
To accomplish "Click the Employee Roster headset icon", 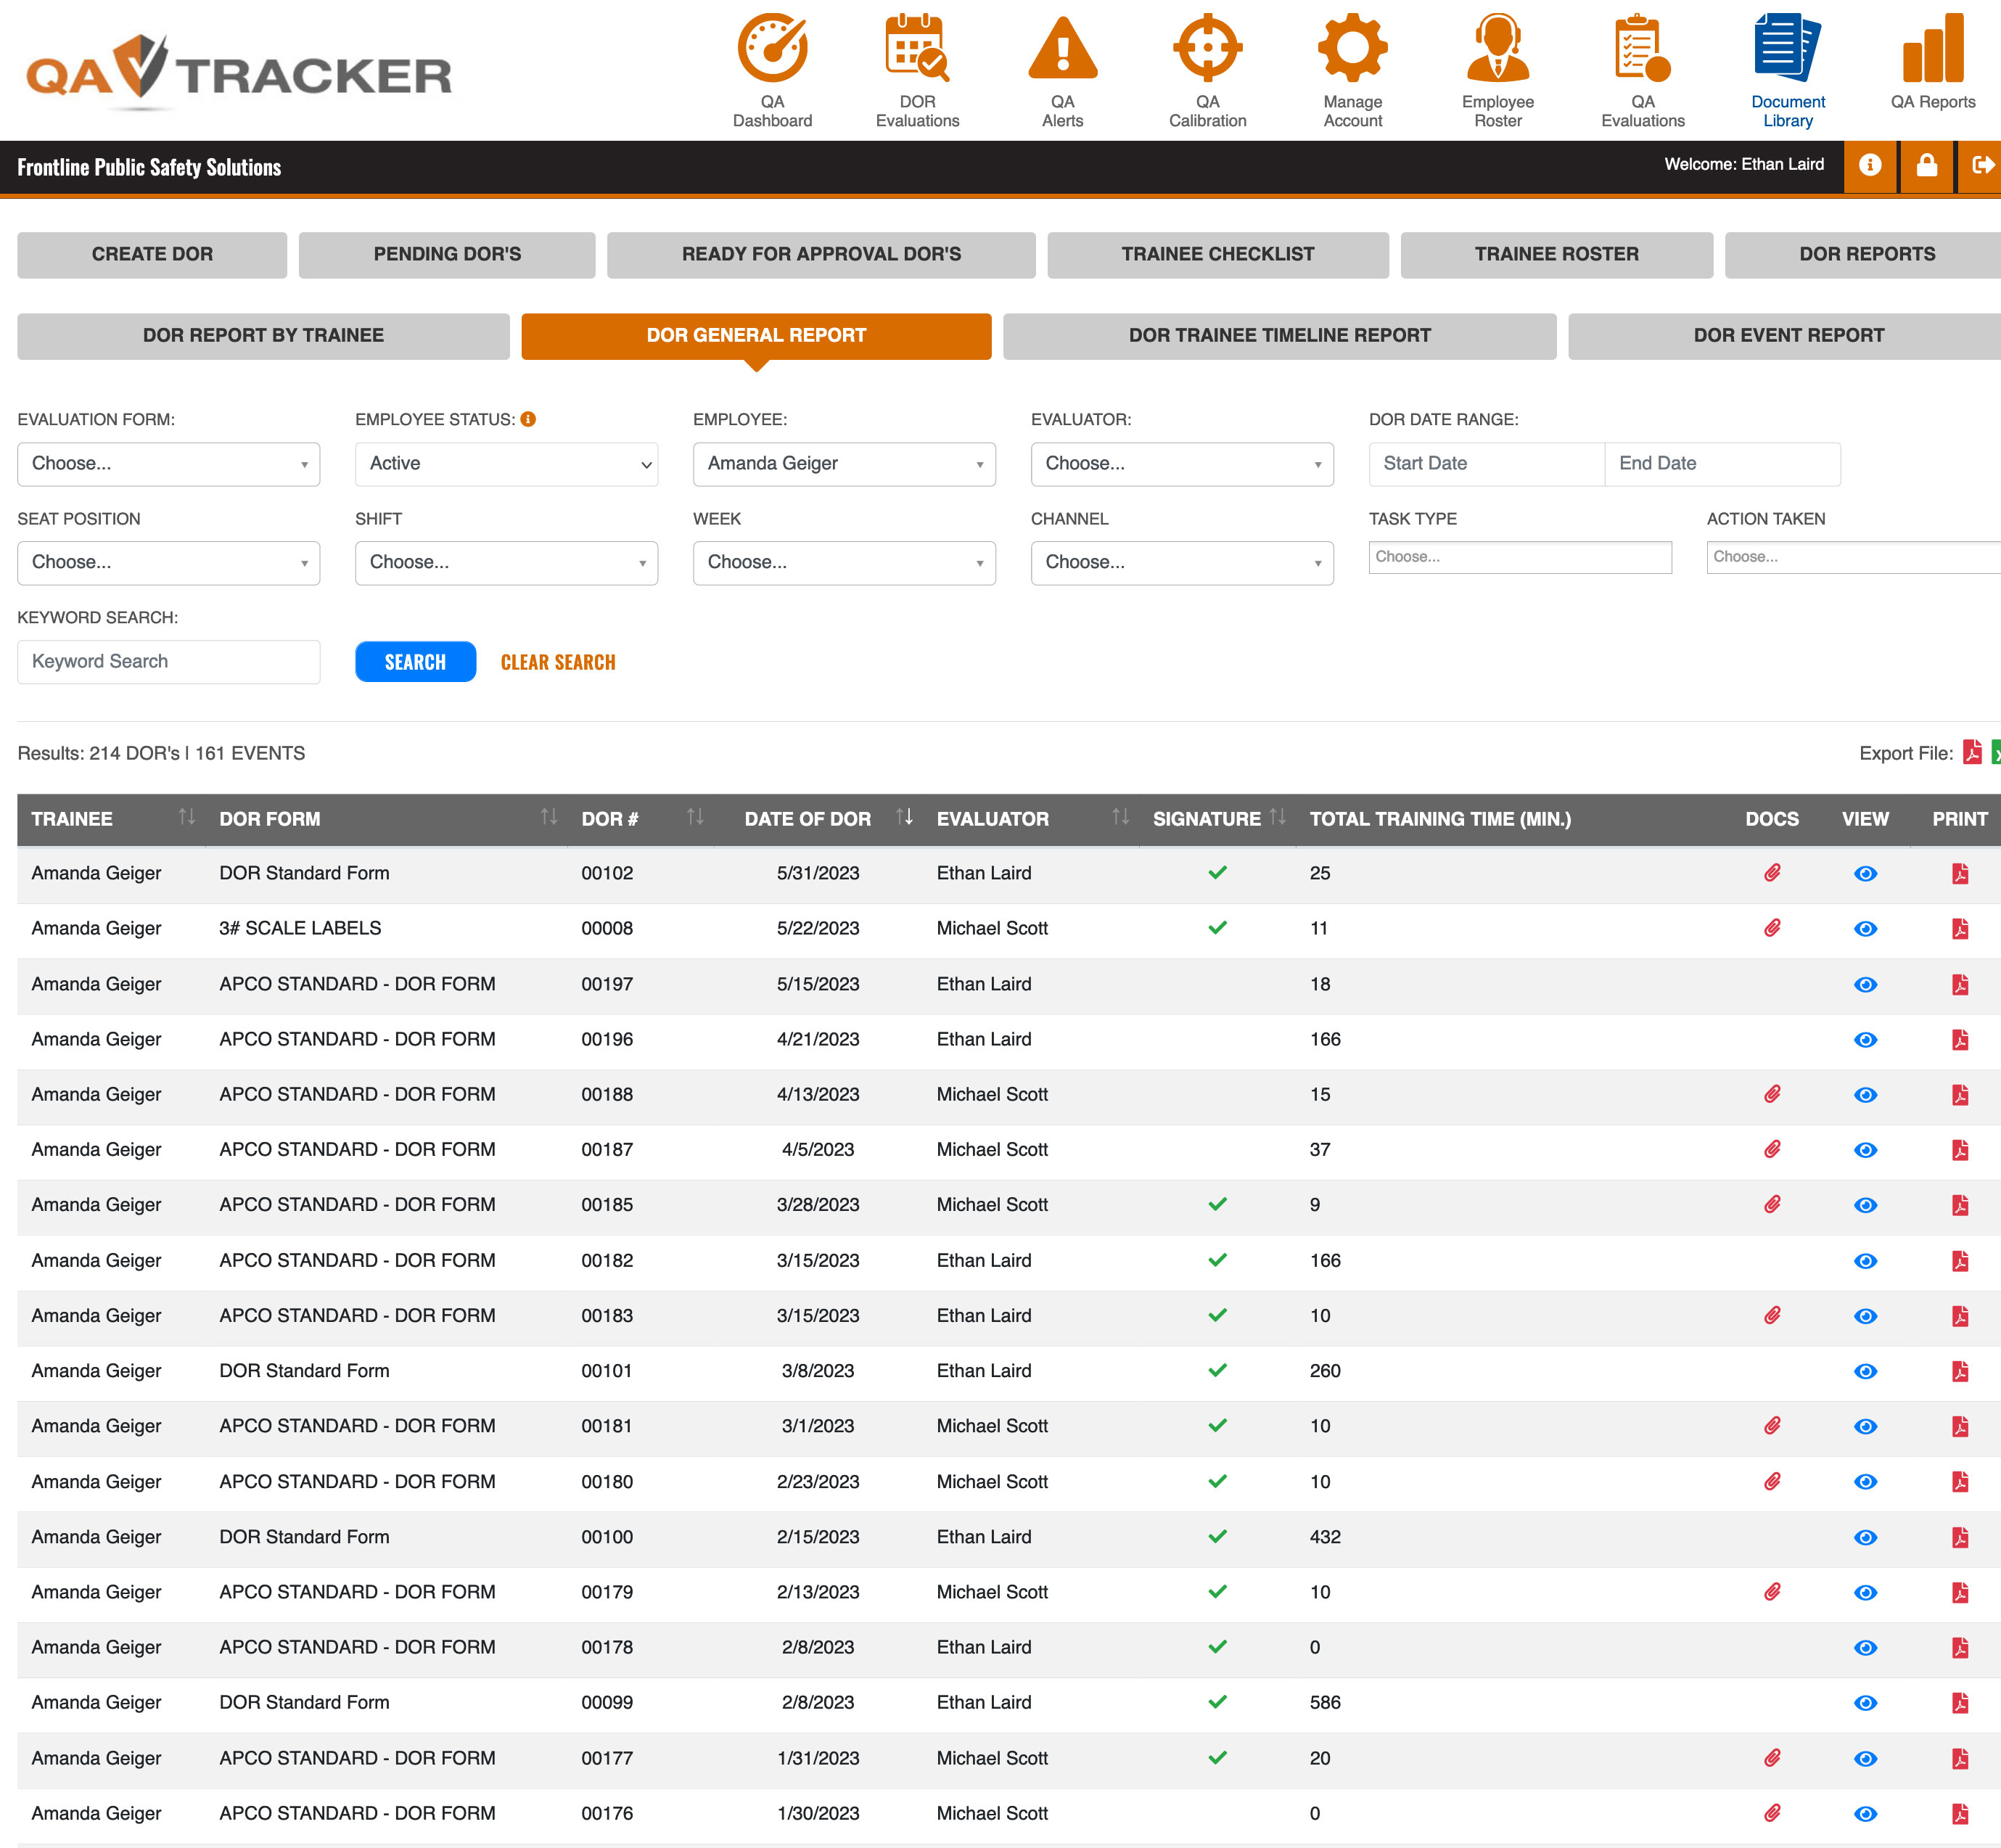I will (x=1497, y=48).
